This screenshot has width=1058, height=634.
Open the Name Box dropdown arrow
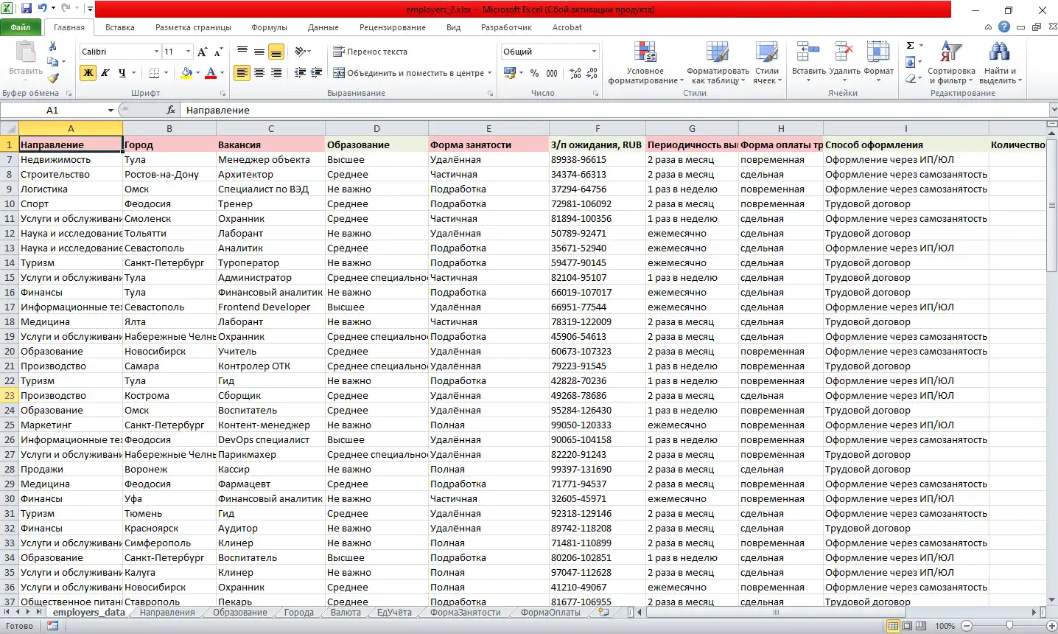[x=111, y=110]
